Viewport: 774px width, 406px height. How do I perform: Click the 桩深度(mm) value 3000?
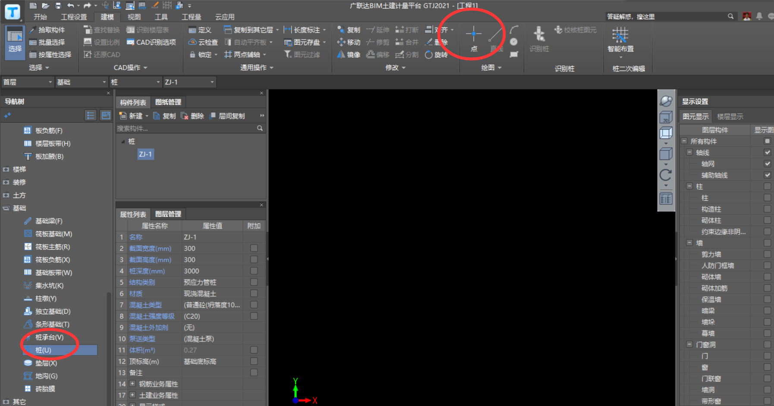212,271
